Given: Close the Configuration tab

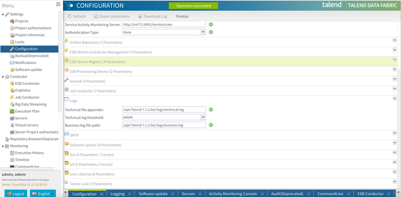Looking at the screenshot, I should coord(102,194).
